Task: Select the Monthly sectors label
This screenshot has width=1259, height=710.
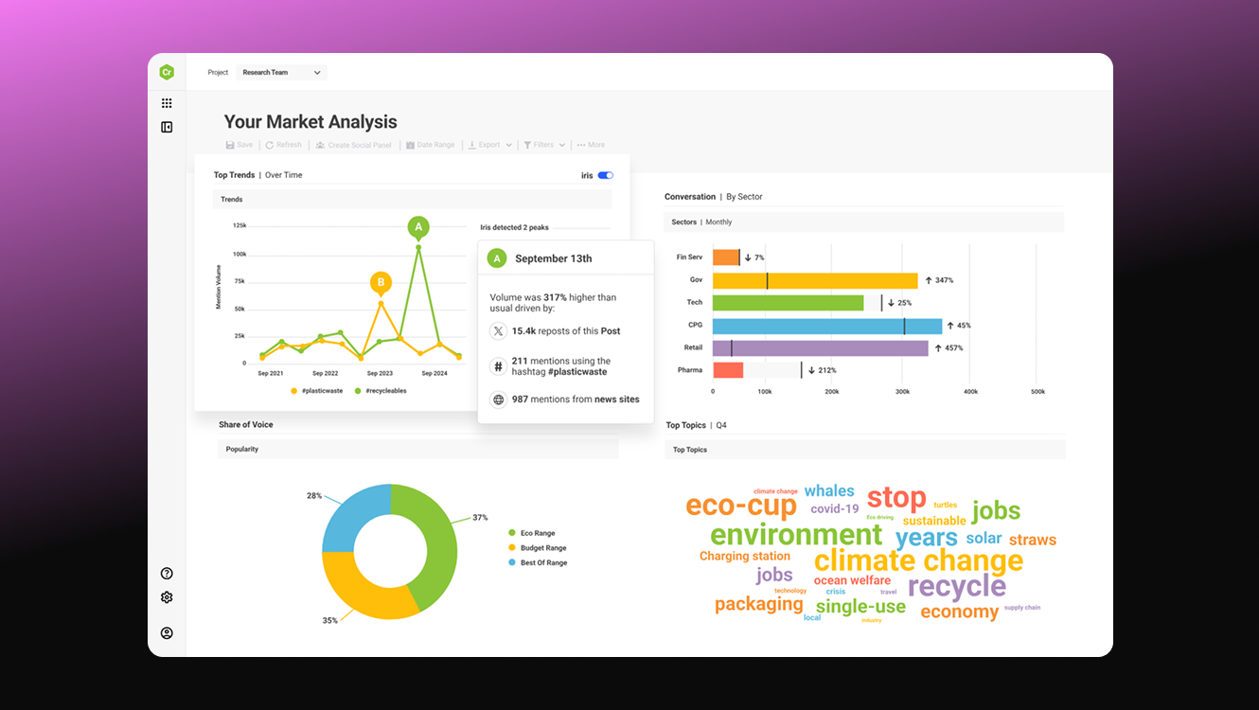Action: tap(718, 222)
